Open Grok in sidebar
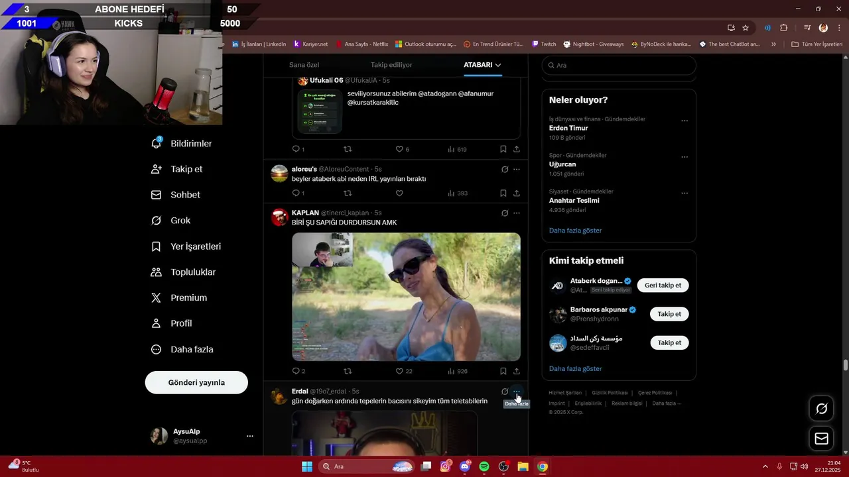This screenshot has height=477, width=849. pyautogui.click(x=170, y=221)
